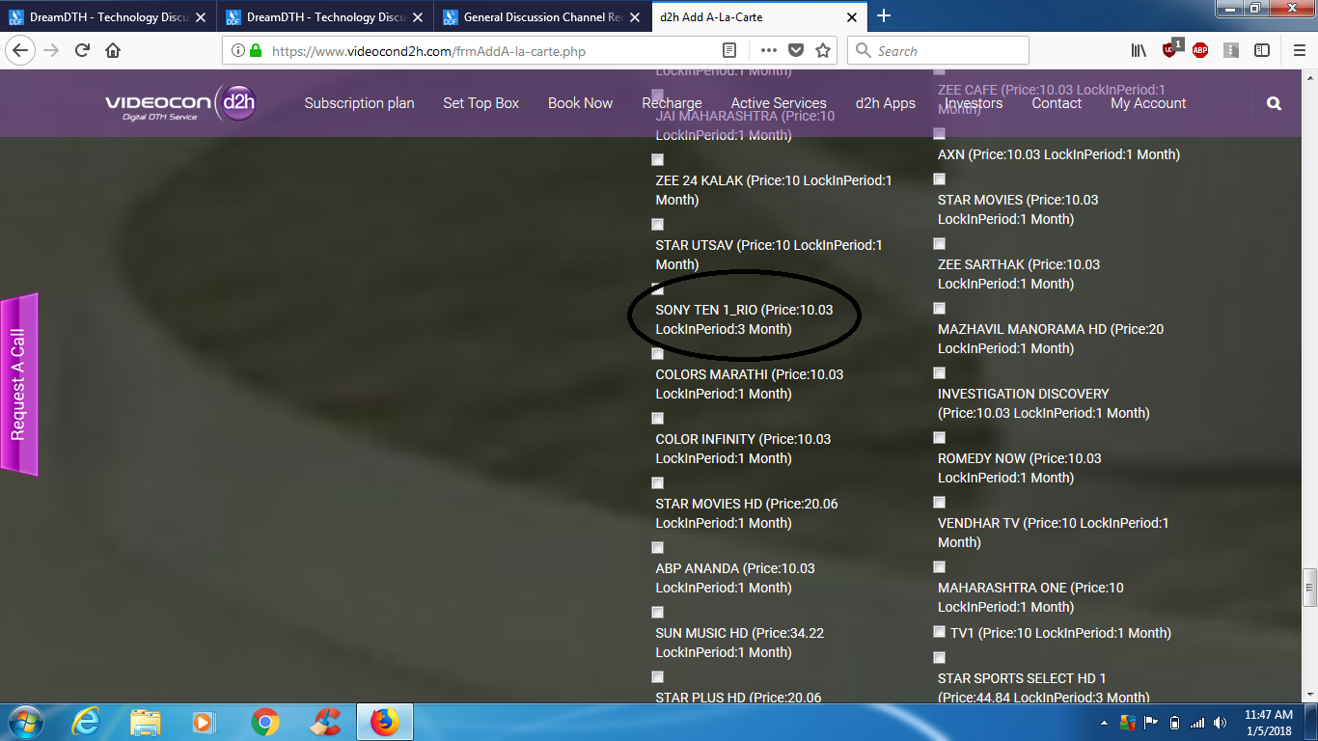Open the Firefox home page
The width and height of the screenshot is (1318, 741).
[x=113, y=50]
